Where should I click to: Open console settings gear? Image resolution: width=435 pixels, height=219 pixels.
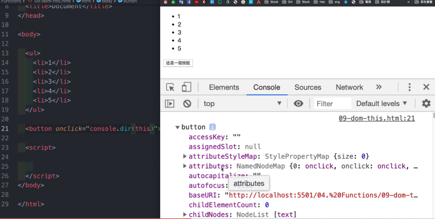(426, 103)
